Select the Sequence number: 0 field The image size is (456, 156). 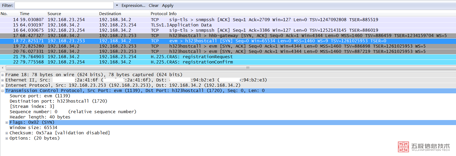(73, 112)
